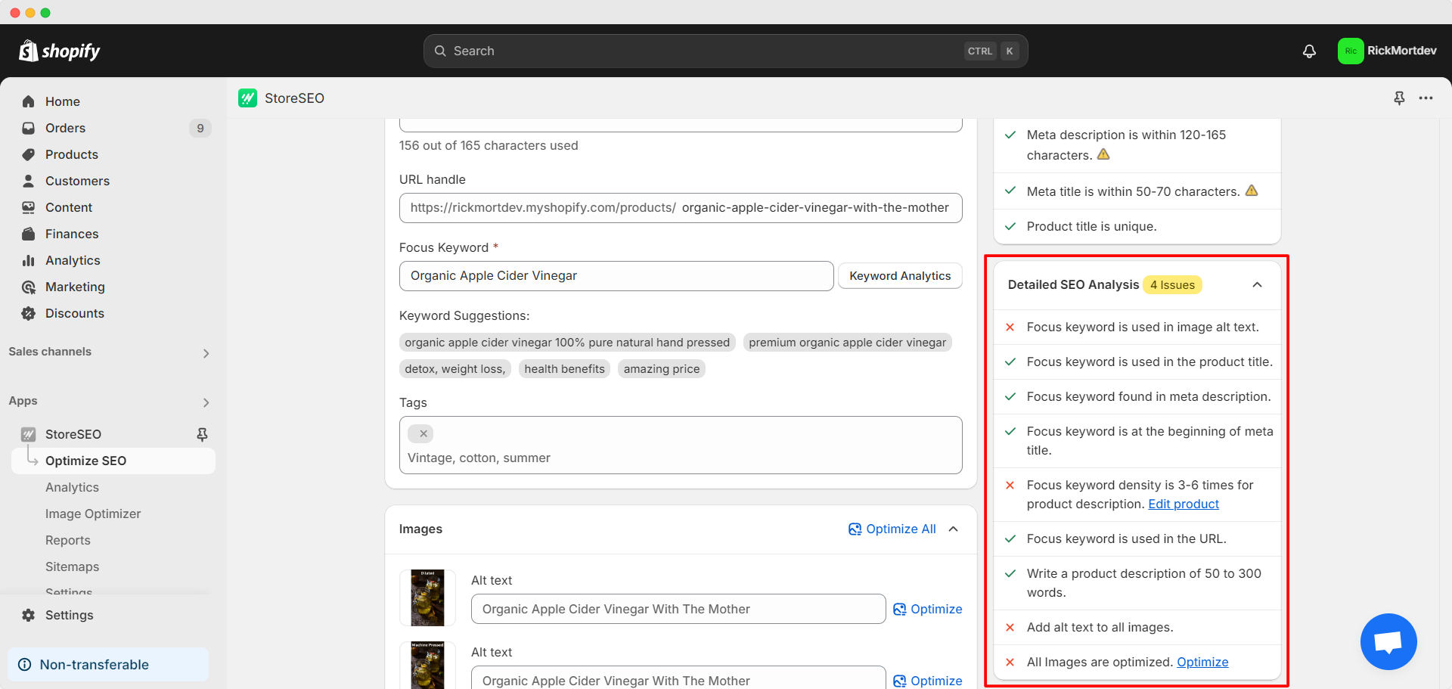Click the first image Alt text field
Image resolution: width=1452 pixels, height=689 pixels.
coord(678,609)
